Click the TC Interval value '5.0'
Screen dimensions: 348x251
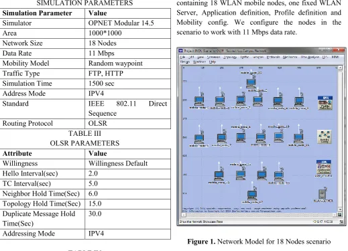[93, 183]
